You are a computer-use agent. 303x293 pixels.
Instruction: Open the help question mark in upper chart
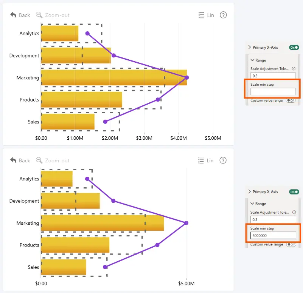(x=223, y=15)
